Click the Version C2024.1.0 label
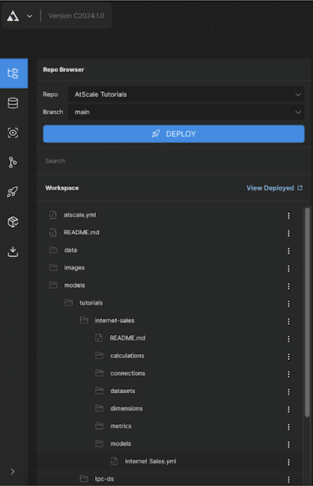 coord(76,16)
